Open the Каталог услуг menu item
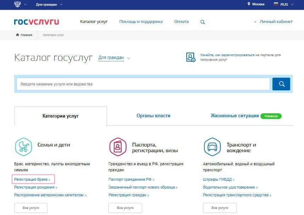304x215 pixels. click(x=94, y=22)
